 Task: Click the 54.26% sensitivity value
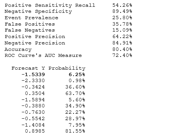tap(122, 5)
